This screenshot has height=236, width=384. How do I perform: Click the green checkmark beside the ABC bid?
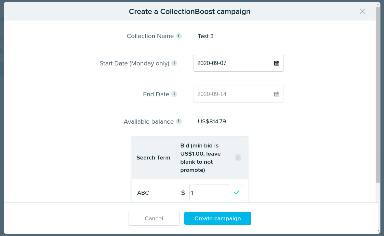[x=237, y=192]
